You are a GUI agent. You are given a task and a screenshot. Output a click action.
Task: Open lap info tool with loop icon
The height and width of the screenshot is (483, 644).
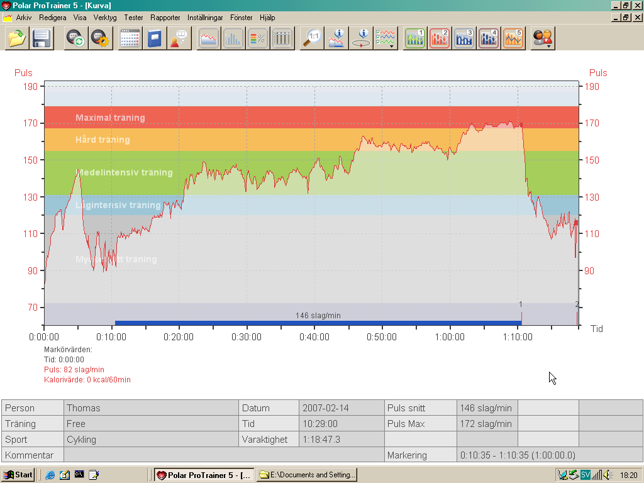click(362, 38)
